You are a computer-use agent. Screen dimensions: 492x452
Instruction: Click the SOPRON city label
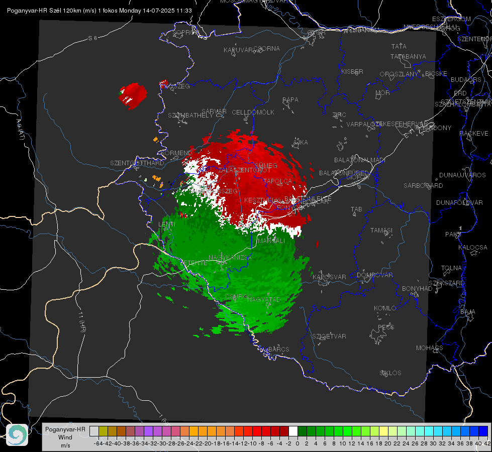[x=185, y=32]
